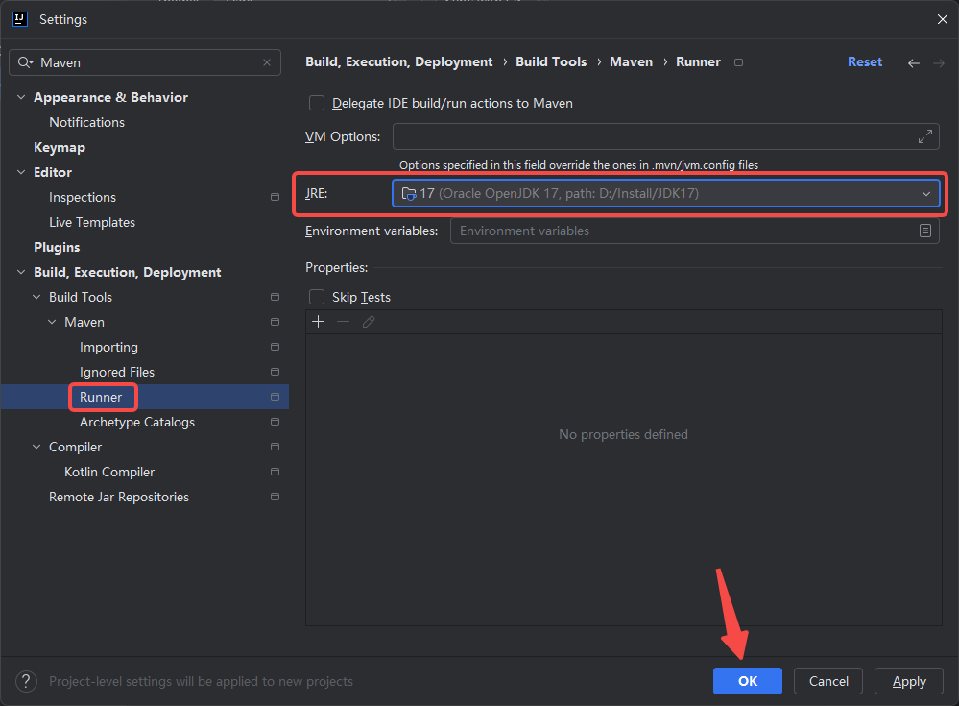Click into the VM Options text field
This screenshot has width=959, height=706.
coord(653,136)
